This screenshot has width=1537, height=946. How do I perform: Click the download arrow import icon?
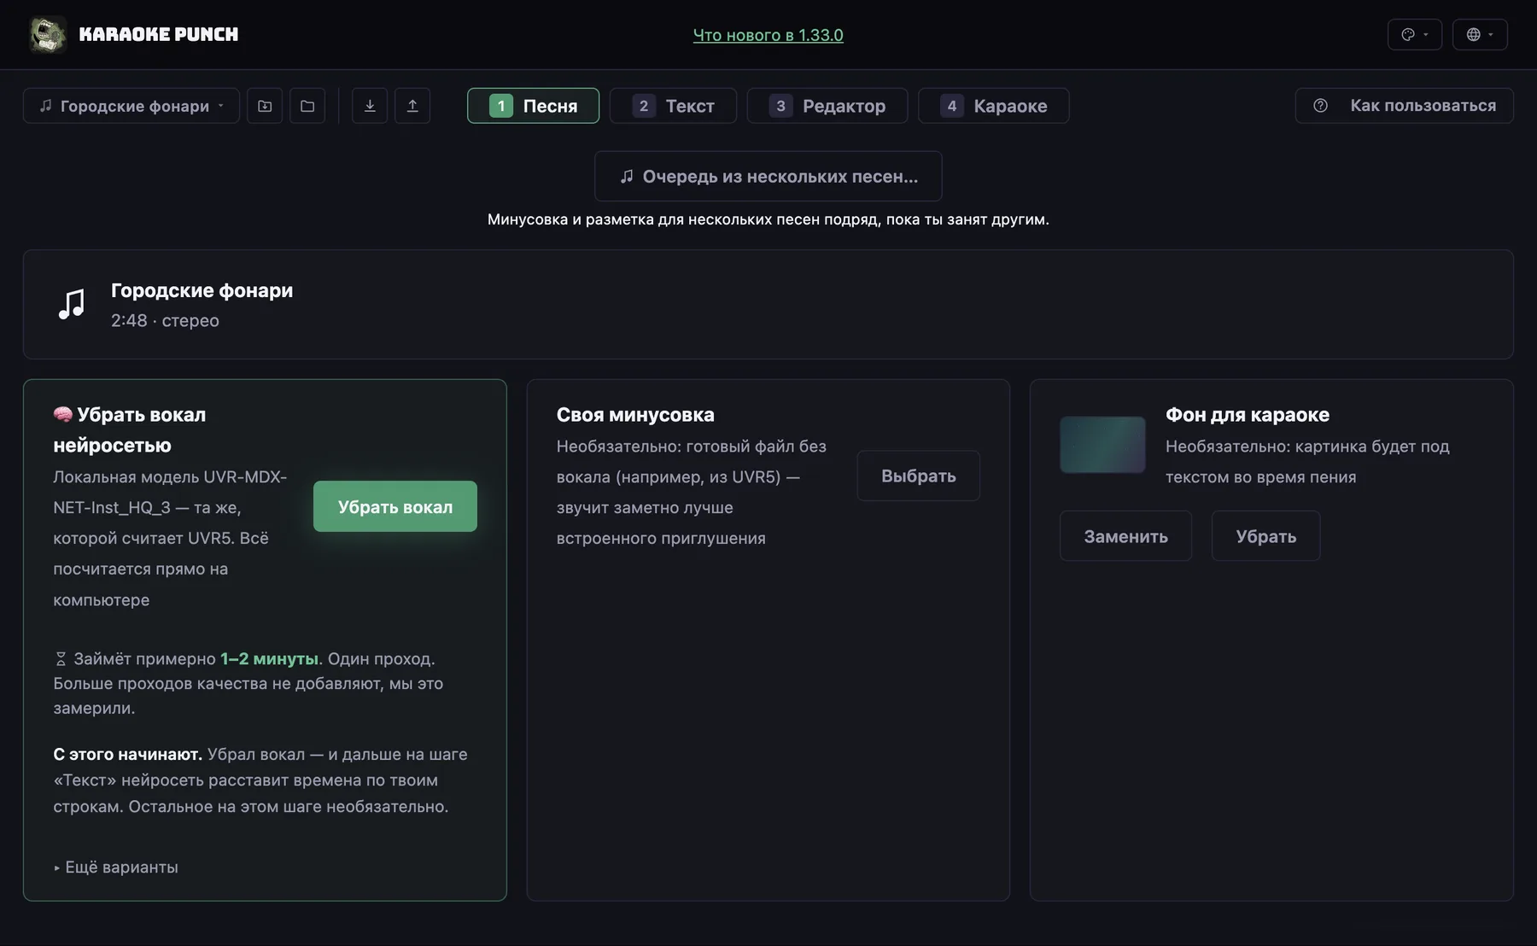370,106
